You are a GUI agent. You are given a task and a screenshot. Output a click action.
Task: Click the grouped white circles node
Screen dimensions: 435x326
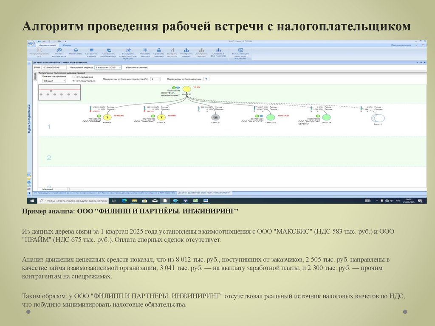pyautogui.click(x=378, y=118)
